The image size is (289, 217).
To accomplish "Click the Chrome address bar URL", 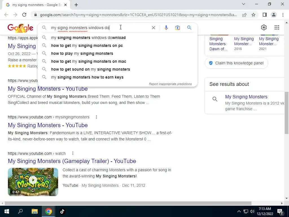I will tap(138, 15).
